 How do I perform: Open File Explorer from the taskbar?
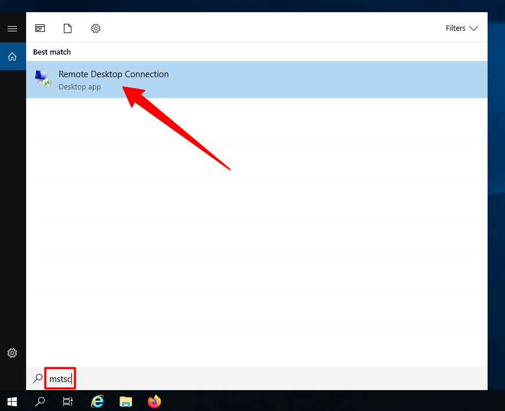point(125,401)
